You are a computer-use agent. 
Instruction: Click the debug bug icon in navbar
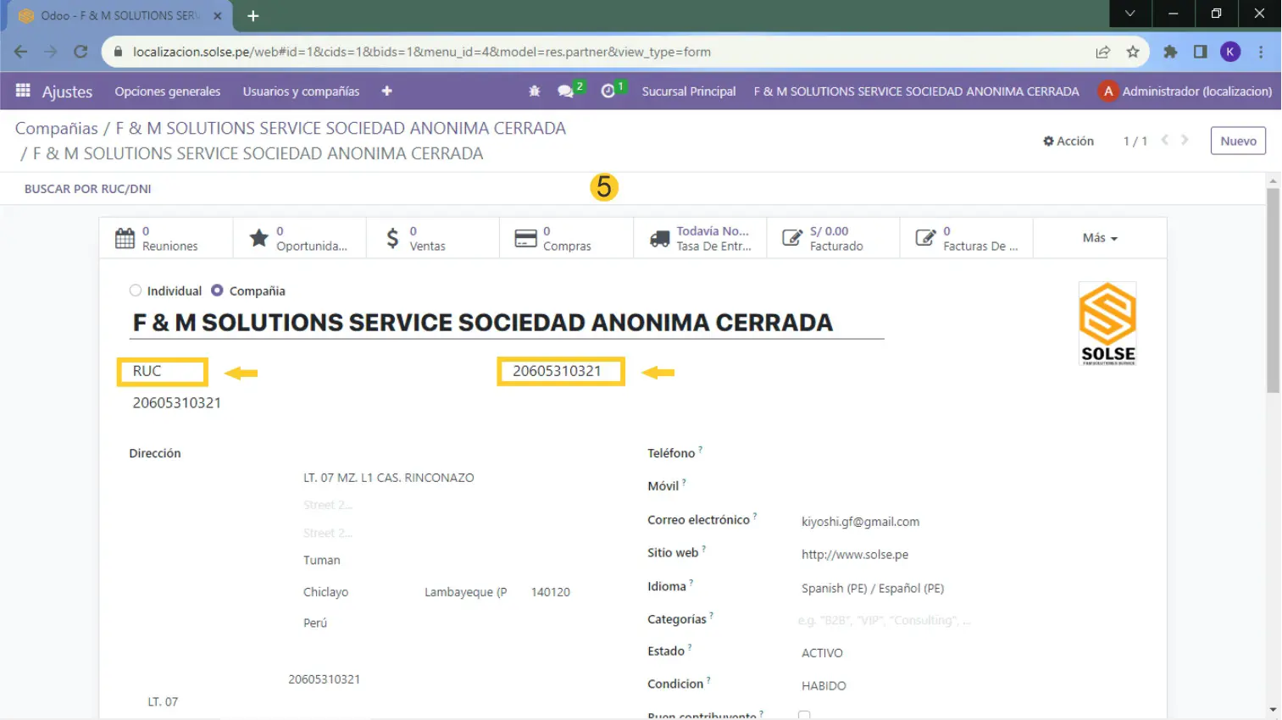[x=535, y=91]
